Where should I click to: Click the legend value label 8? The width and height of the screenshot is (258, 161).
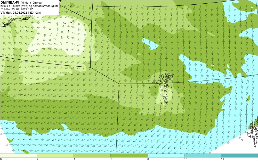(x=148, y=159)
